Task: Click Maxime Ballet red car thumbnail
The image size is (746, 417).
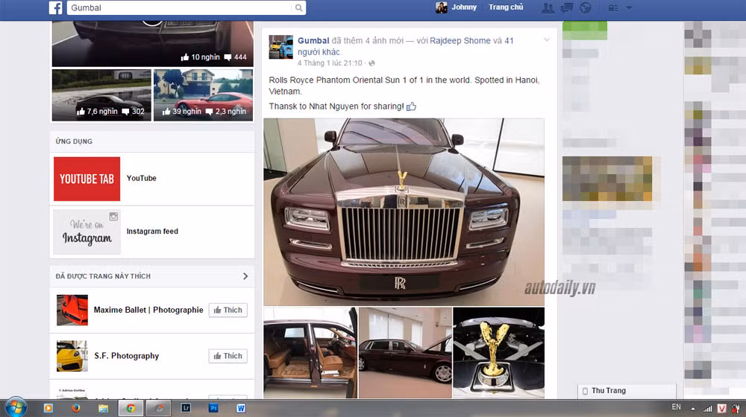Action: (72, 310)
